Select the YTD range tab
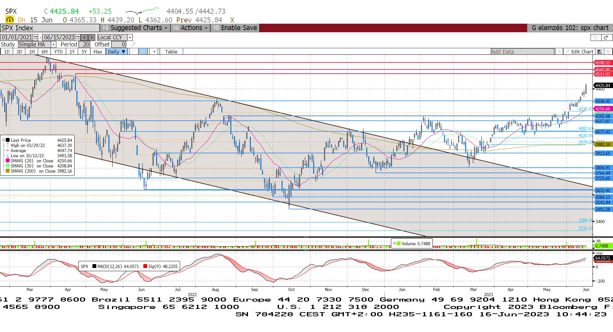 [x=58, y=52]
